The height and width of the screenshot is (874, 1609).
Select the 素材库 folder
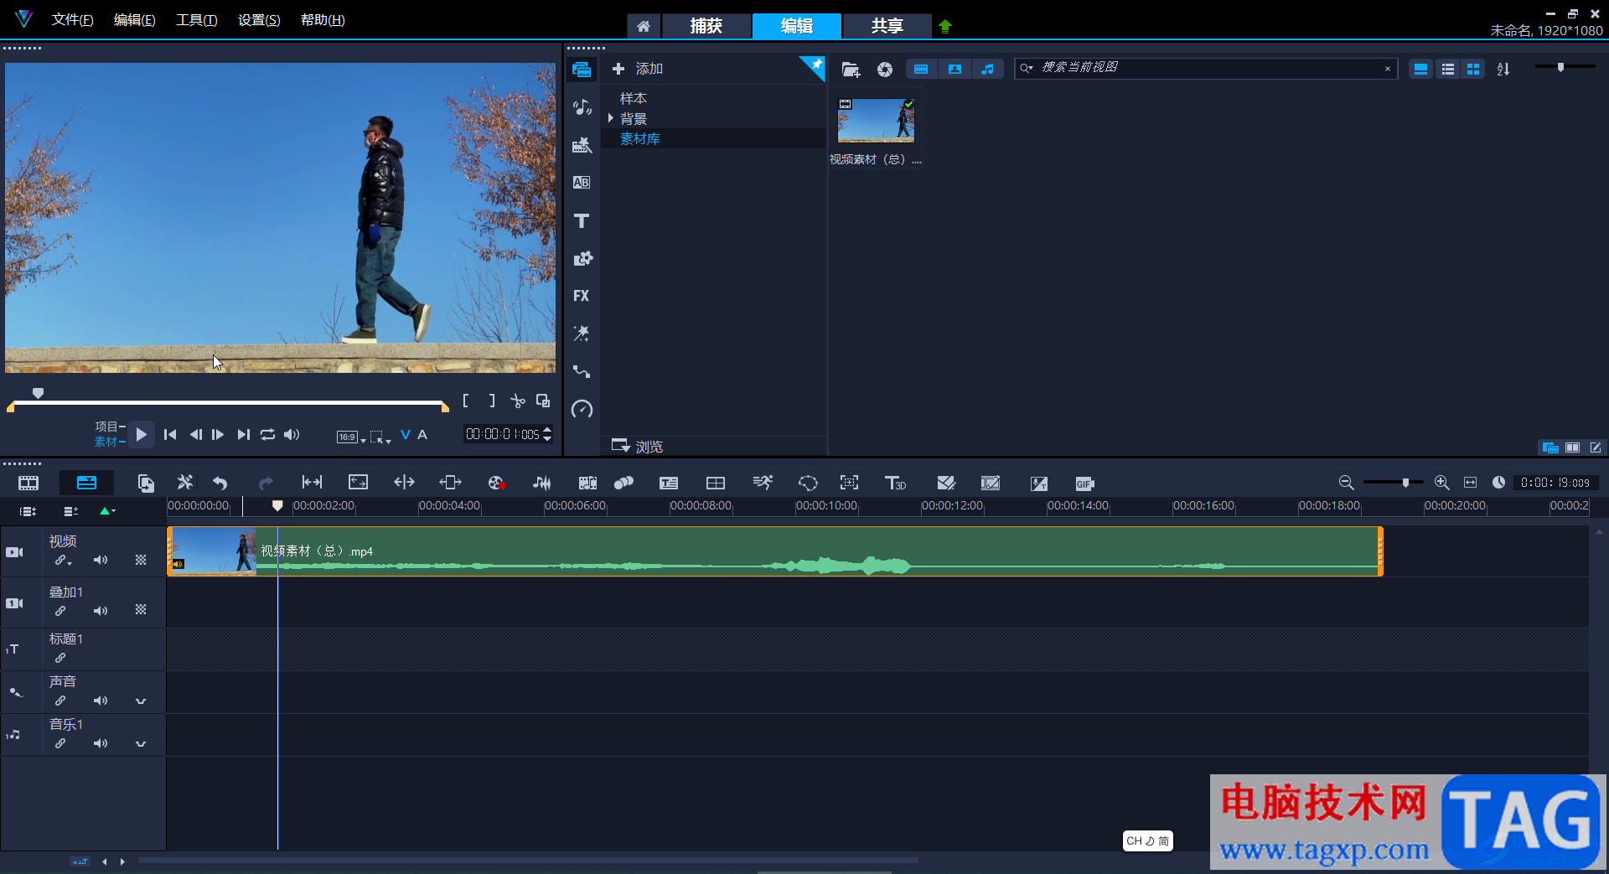coord(640,139)
